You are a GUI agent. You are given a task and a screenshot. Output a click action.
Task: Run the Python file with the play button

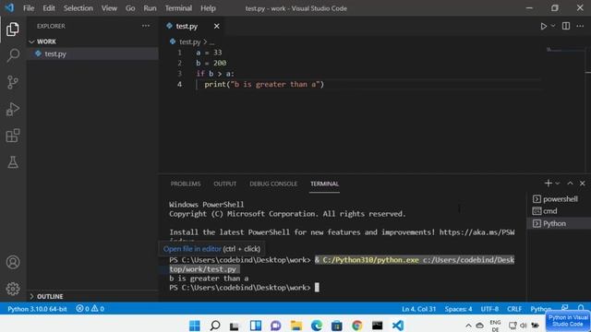[x=544, y=26]
